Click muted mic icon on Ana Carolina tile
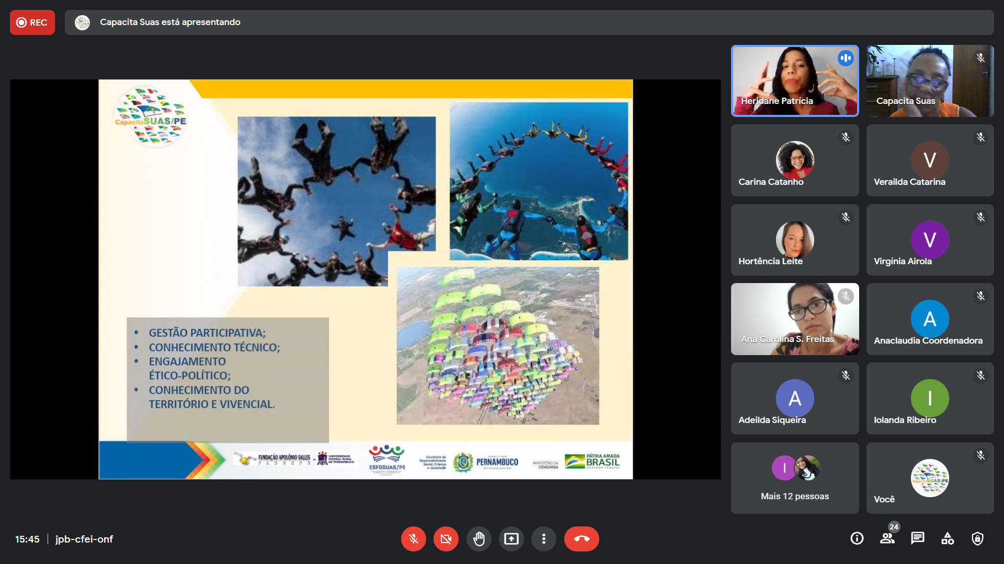Screen dimensions: 1004x564 pos(846,296)
